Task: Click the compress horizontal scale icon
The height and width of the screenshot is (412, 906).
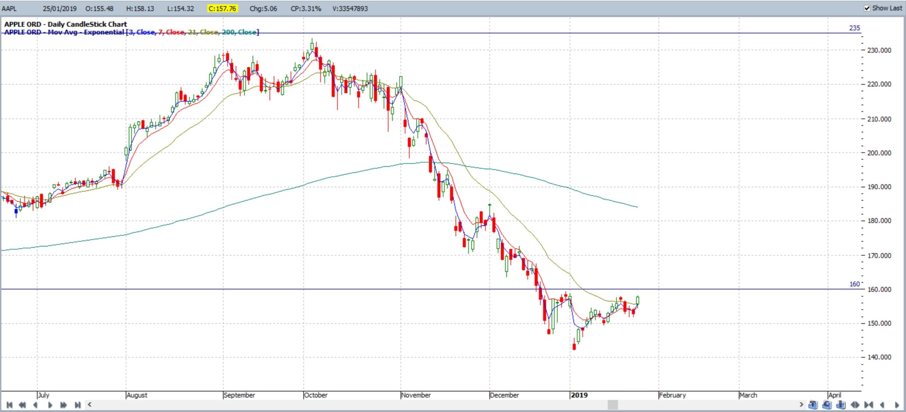Action: pyautogui.click(x=869, y=405)
